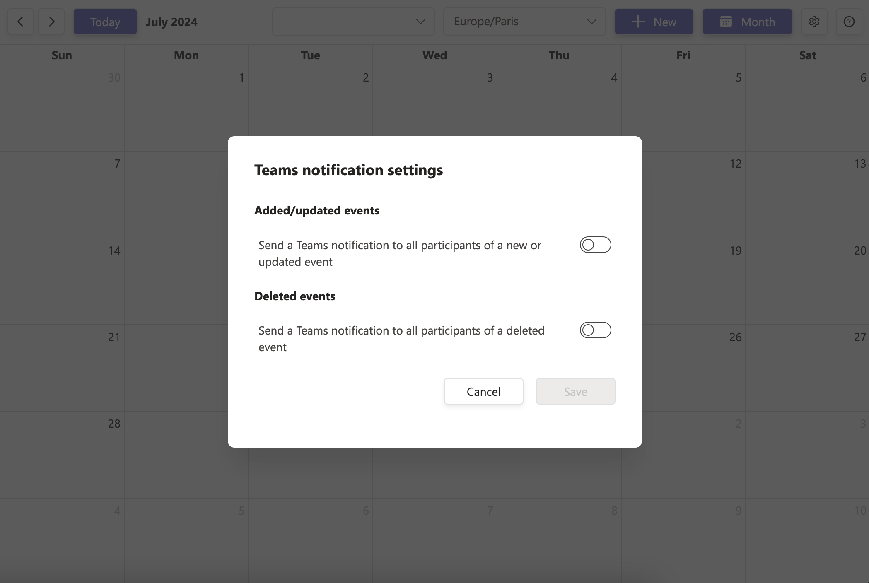
Task: Select the July 19 day cell
Action: 683,281
